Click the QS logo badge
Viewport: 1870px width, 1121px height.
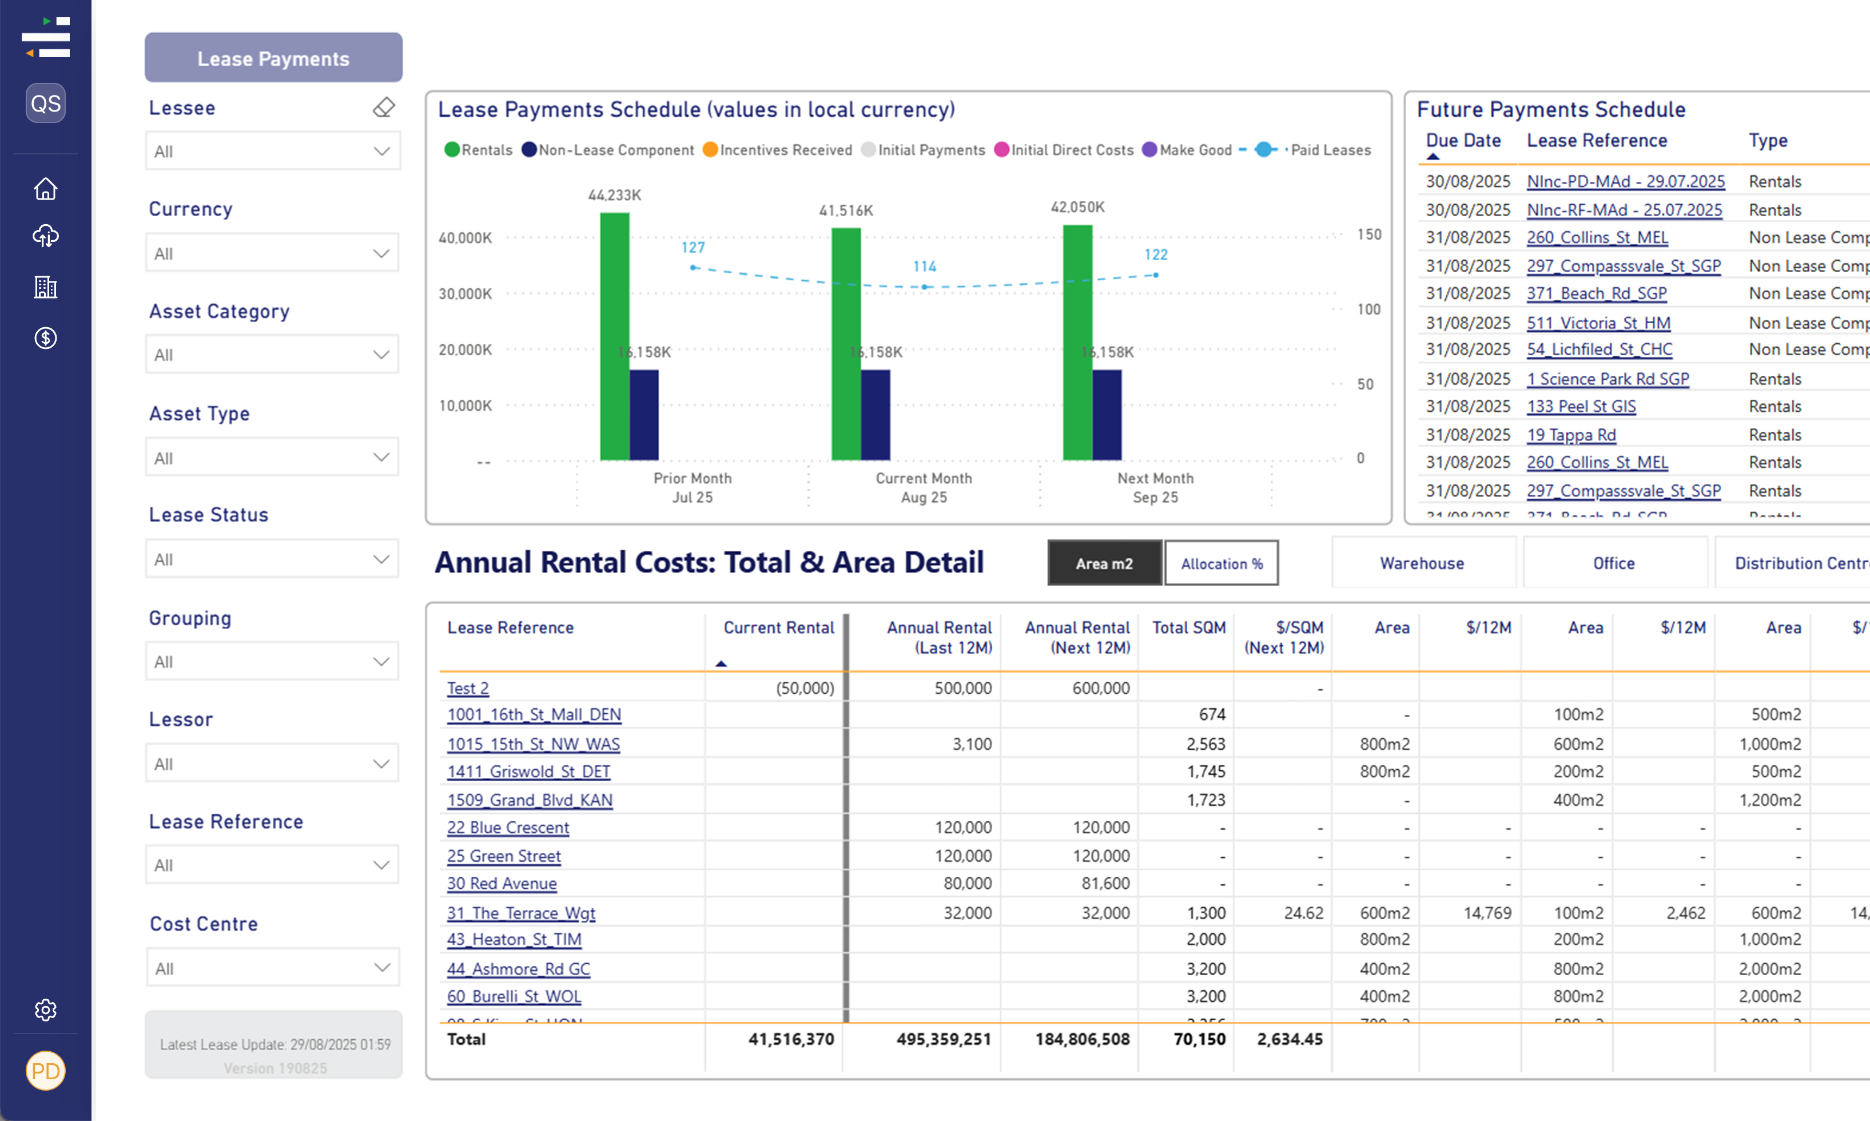point(45,104)
